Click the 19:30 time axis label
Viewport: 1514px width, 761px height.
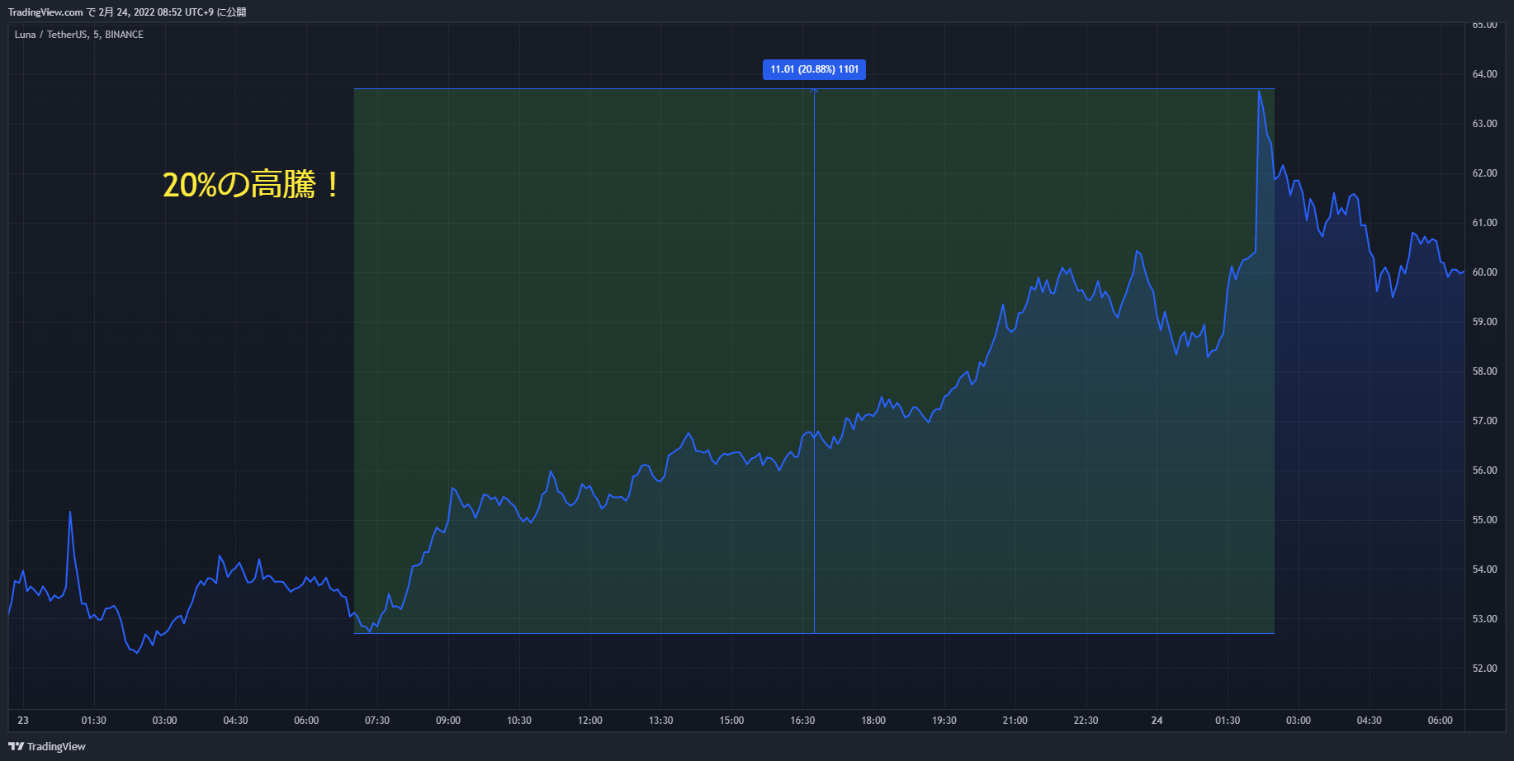pos(944,721)
